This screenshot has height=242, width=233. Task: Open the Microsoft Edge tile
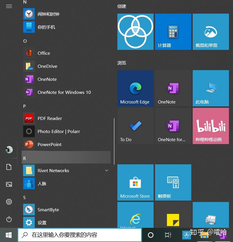(x=135, y=88)
